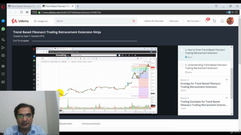Image resolution: width=241 pixels, height=135 pixels.
Task: Open history panel icon in sidebar
Action: click(3, 82)
